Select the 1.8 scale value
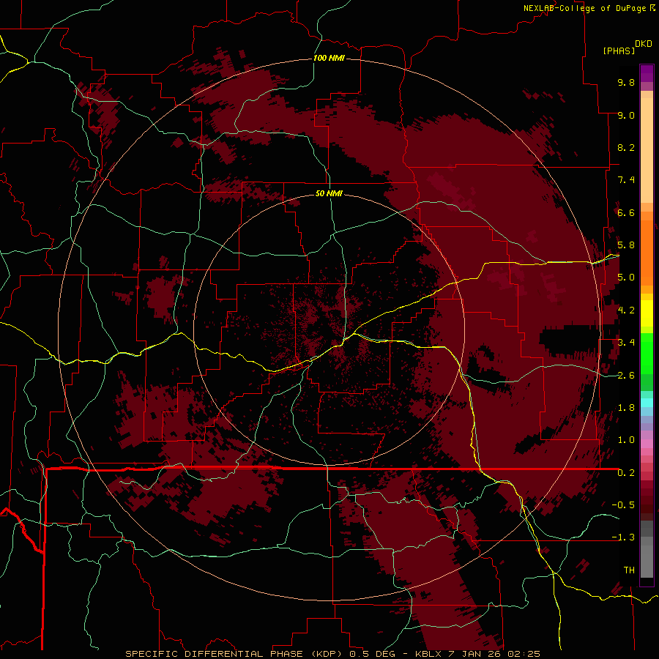Image resolution: width=659 pixels, height=659 pixels. (x=626, y=408)
